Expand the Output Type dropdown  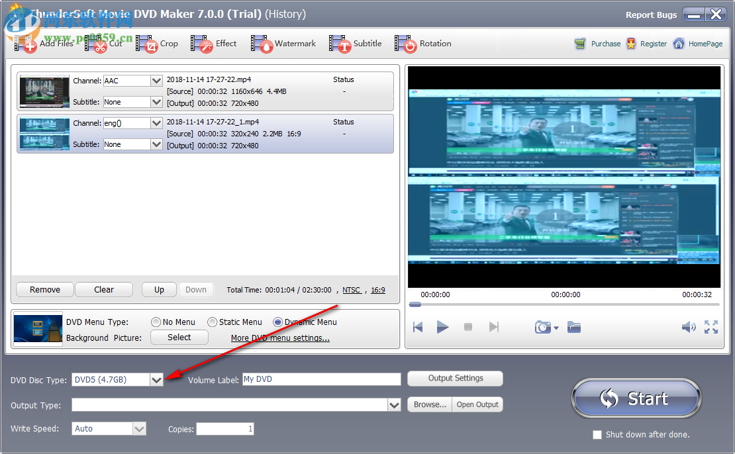[x=395, y=404]
